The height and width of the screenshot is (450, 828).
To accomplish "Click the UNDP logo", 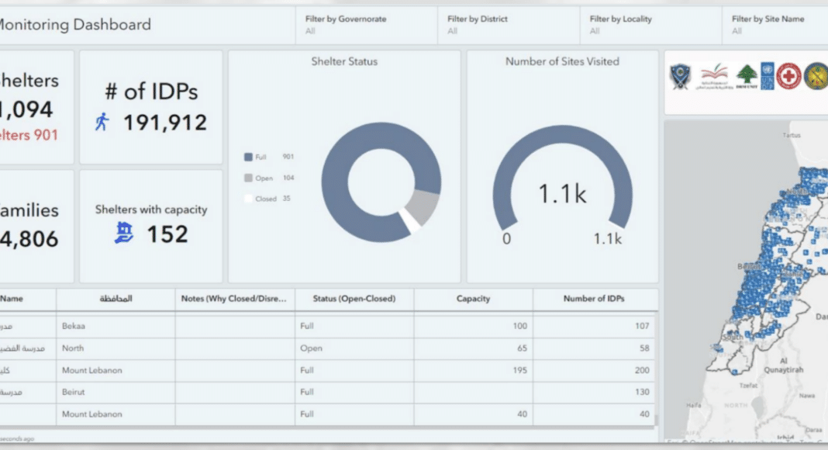I will point(767,76).
